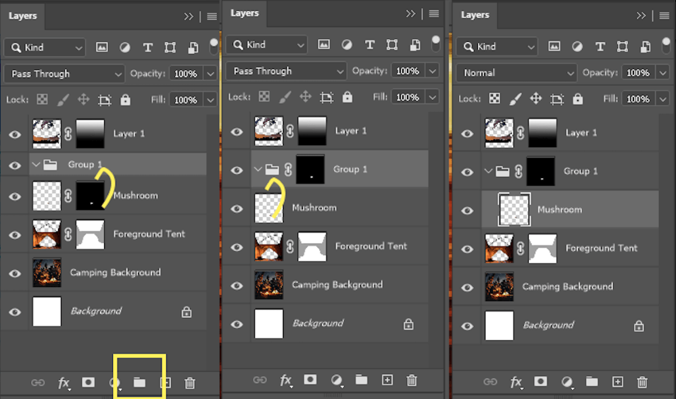
Task: Filter for smart objects in middle Layers panel
Action: tap(415, 45)
